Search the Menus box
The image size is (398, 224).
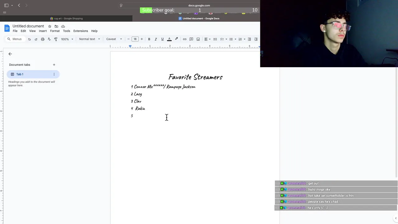click(15, 39)
